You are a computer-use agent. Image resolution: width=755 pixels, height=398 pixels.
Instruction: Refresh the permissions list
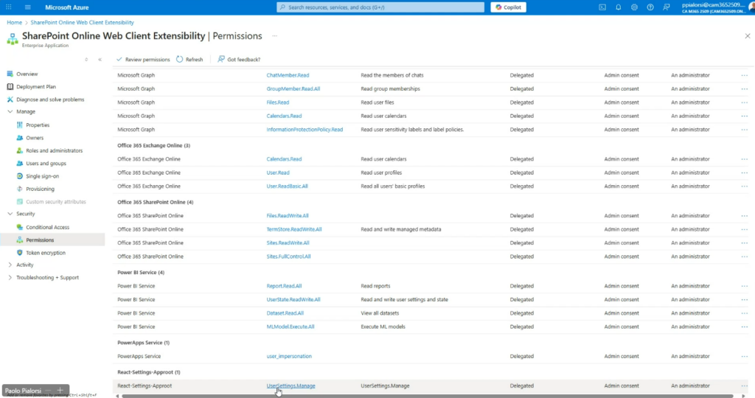click(189, 60)
